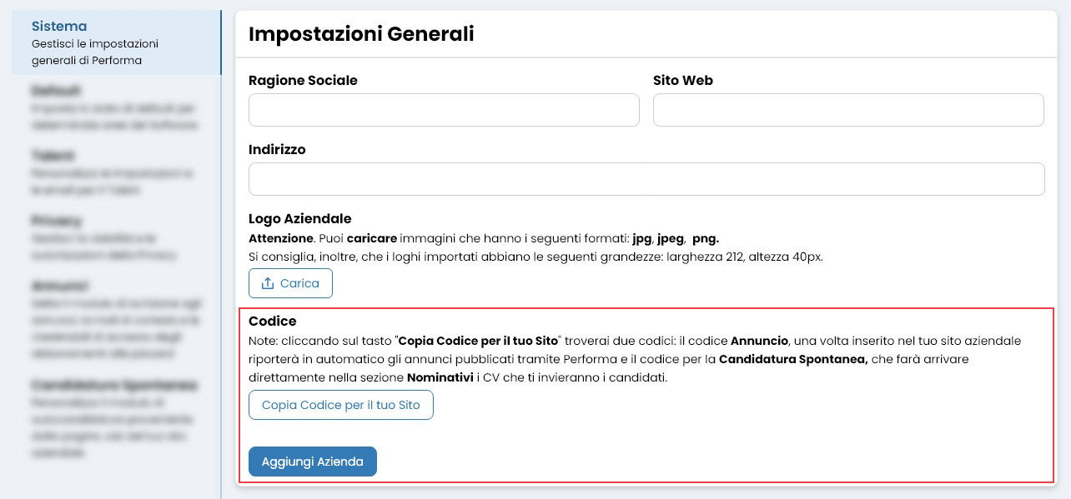The width and height of the screenshot is (1071, 499).
Task: Open the Sistema settings section
Action: pos(58,26)
